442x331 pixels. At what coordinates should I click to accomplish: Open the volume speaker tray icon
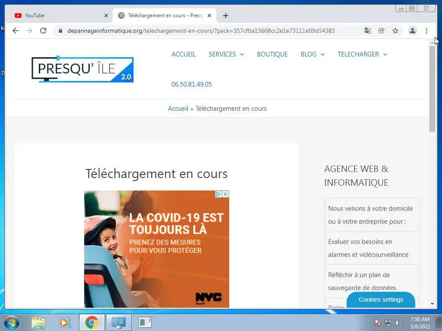pyautogui.click(x=398, y=323)
